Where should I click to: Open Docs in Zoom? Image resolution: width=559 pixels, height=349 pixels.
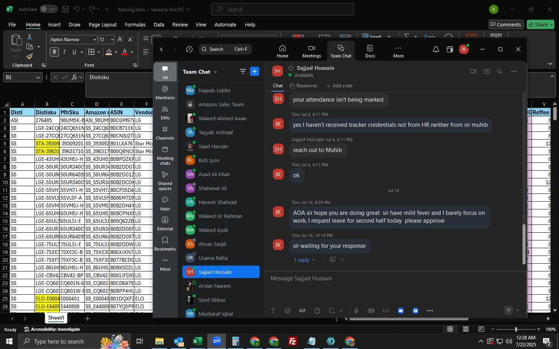point(370,51)
